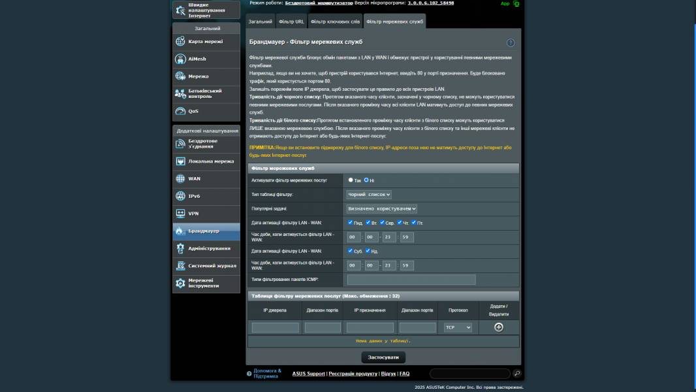Open the ASUS Support link
Screen dimensions: 696x392
pyautogui.click(x=308, y=374)
